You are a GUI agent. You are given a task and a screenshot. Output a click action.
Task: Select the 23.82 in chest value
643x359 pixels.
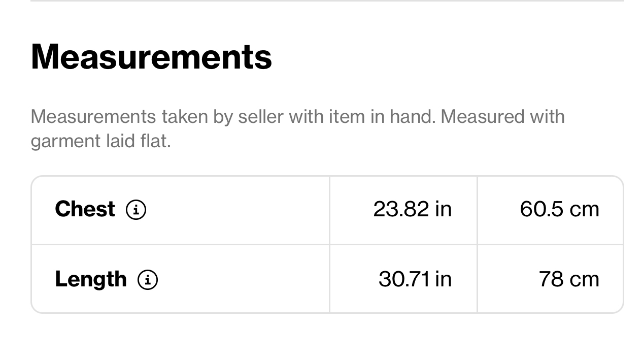point(412,209)
